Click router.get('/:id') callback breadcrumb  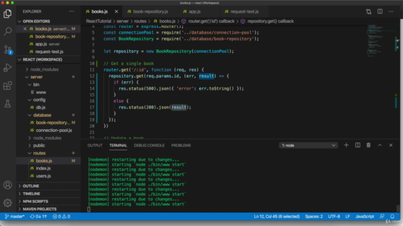point(208,21)
